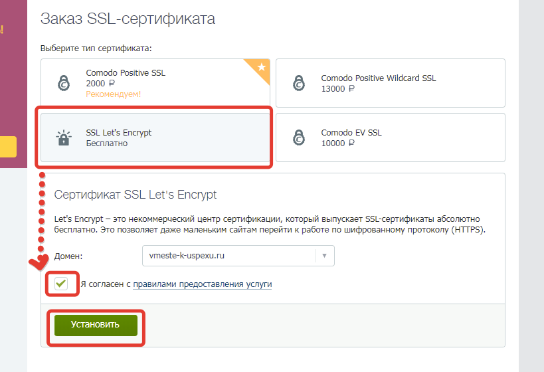Click the 2000 ₽ price text

pyautogui.click(x=100, y=84)
